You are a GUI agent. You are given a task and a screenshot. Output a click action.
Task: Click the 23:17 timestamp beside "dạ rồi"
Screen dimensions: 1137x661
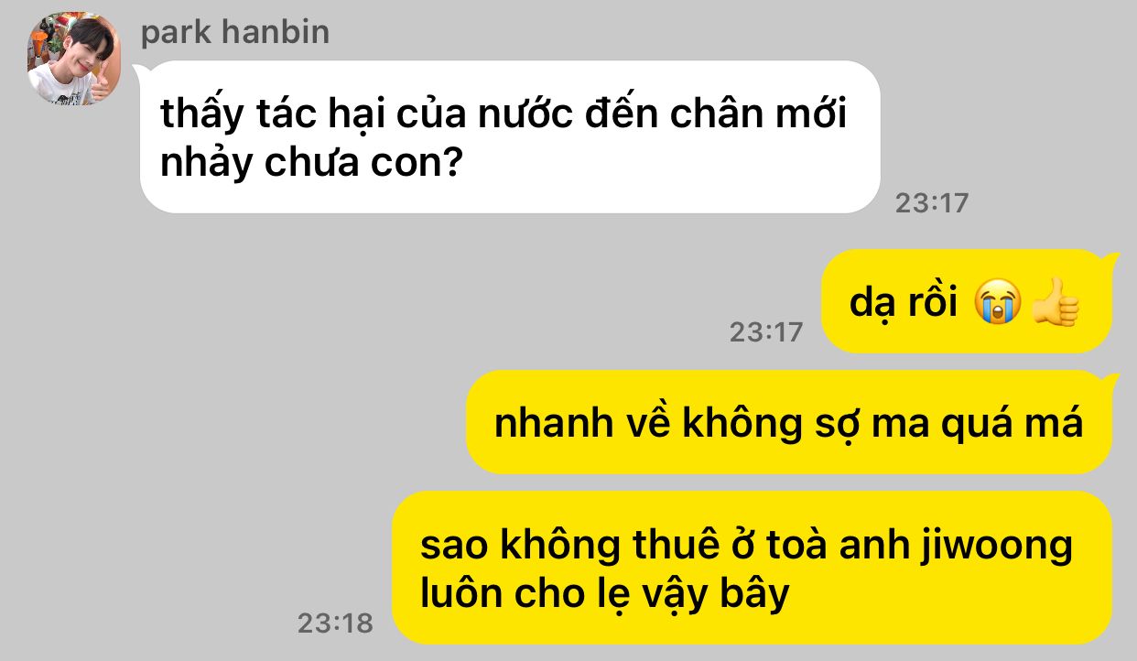click(766, 331)
